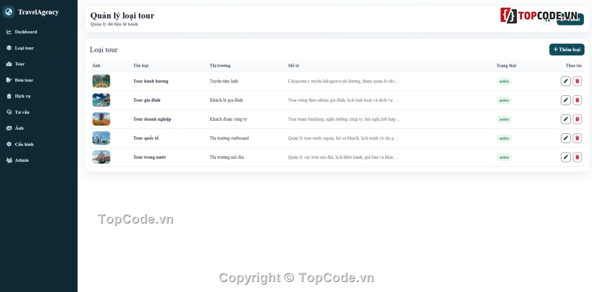Click edit pencil for Tour gia đình
The width and height of the screenshot is (592, 292).
pyautogui.click(x=566, y=100)
